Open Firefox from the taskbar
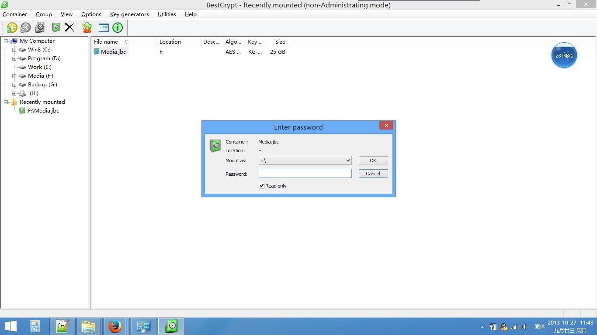The width and height of the screenshot is (597, 335). point(115,326)
